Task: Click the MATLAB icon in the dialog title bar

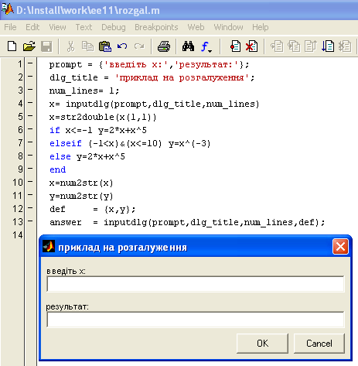Action: [49, 246]
